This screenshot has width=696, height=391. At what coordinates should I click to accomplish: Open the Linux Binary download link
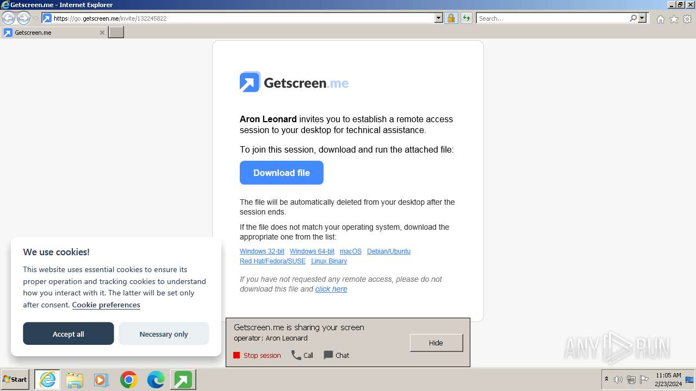pyautogui.click(x=329, y=261)
